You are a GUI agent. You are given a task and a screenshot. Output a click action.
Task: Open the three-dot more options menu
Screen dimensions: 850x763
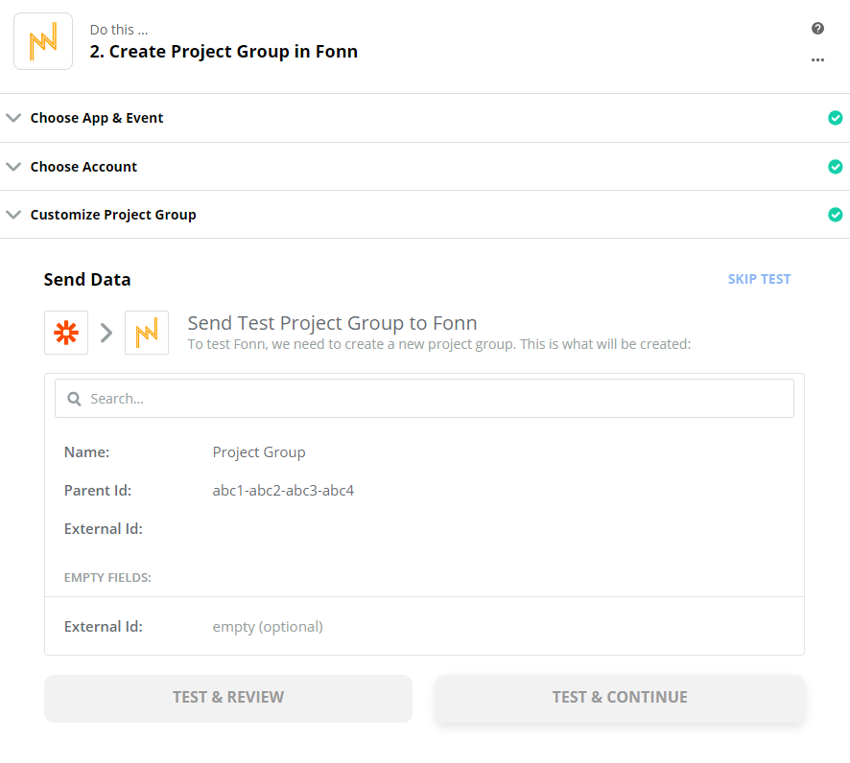pos(817,59)
